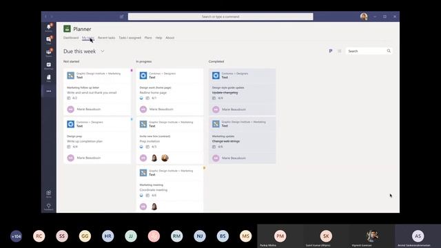
Task: Click the plan icon on Design work (home page) card
Action: pos(143,75)
